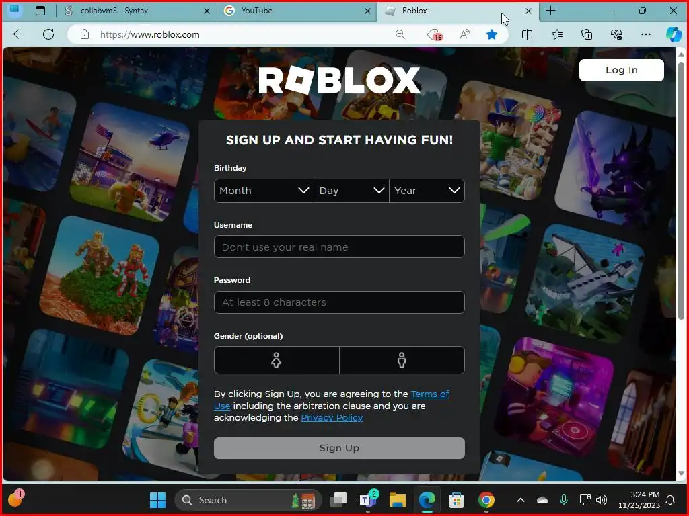Image resolution: width=689 pixels, height=516 pixels.
Task: Toggle the blue favorite star for this page
Action: [492, 34]
